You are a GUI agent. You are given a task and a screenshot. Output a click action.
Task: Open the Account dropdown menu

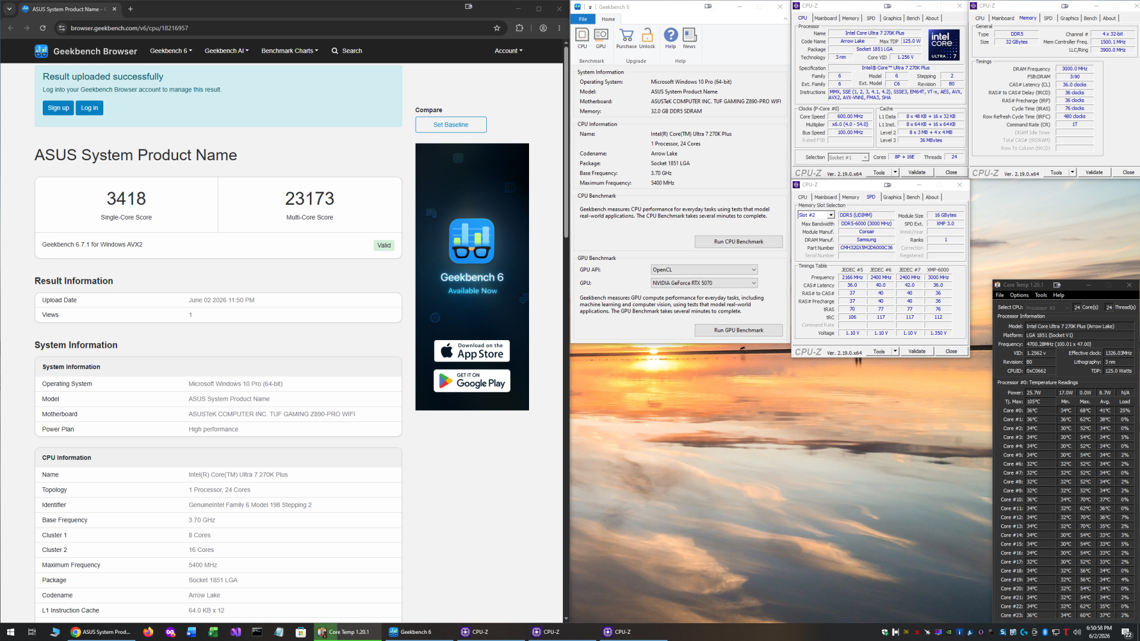(x=508, y=51)
